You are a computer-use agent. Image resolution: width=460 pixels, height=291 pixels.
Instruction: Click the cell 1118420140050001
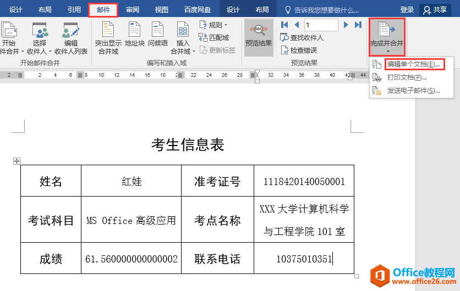pos(304,181)
